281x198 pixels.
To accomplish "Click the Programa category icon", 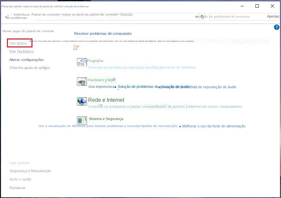I will point(82,62).
